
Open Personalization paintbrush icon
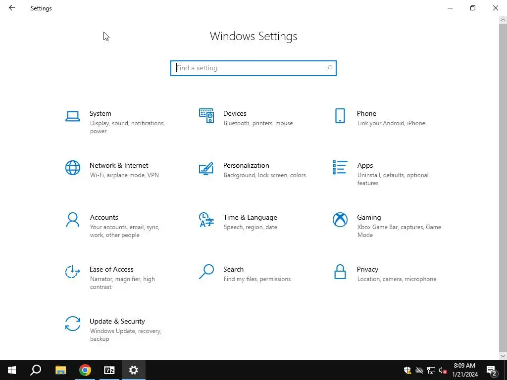[x=206, y=168]
